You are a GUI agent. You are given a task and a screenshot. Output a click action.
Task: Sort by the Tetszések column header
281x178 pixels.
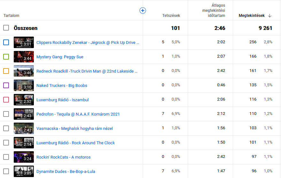pyautogui.click(x=171, y=16)
